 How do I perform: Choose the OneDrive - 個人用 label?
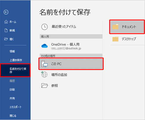click(65, 44)
